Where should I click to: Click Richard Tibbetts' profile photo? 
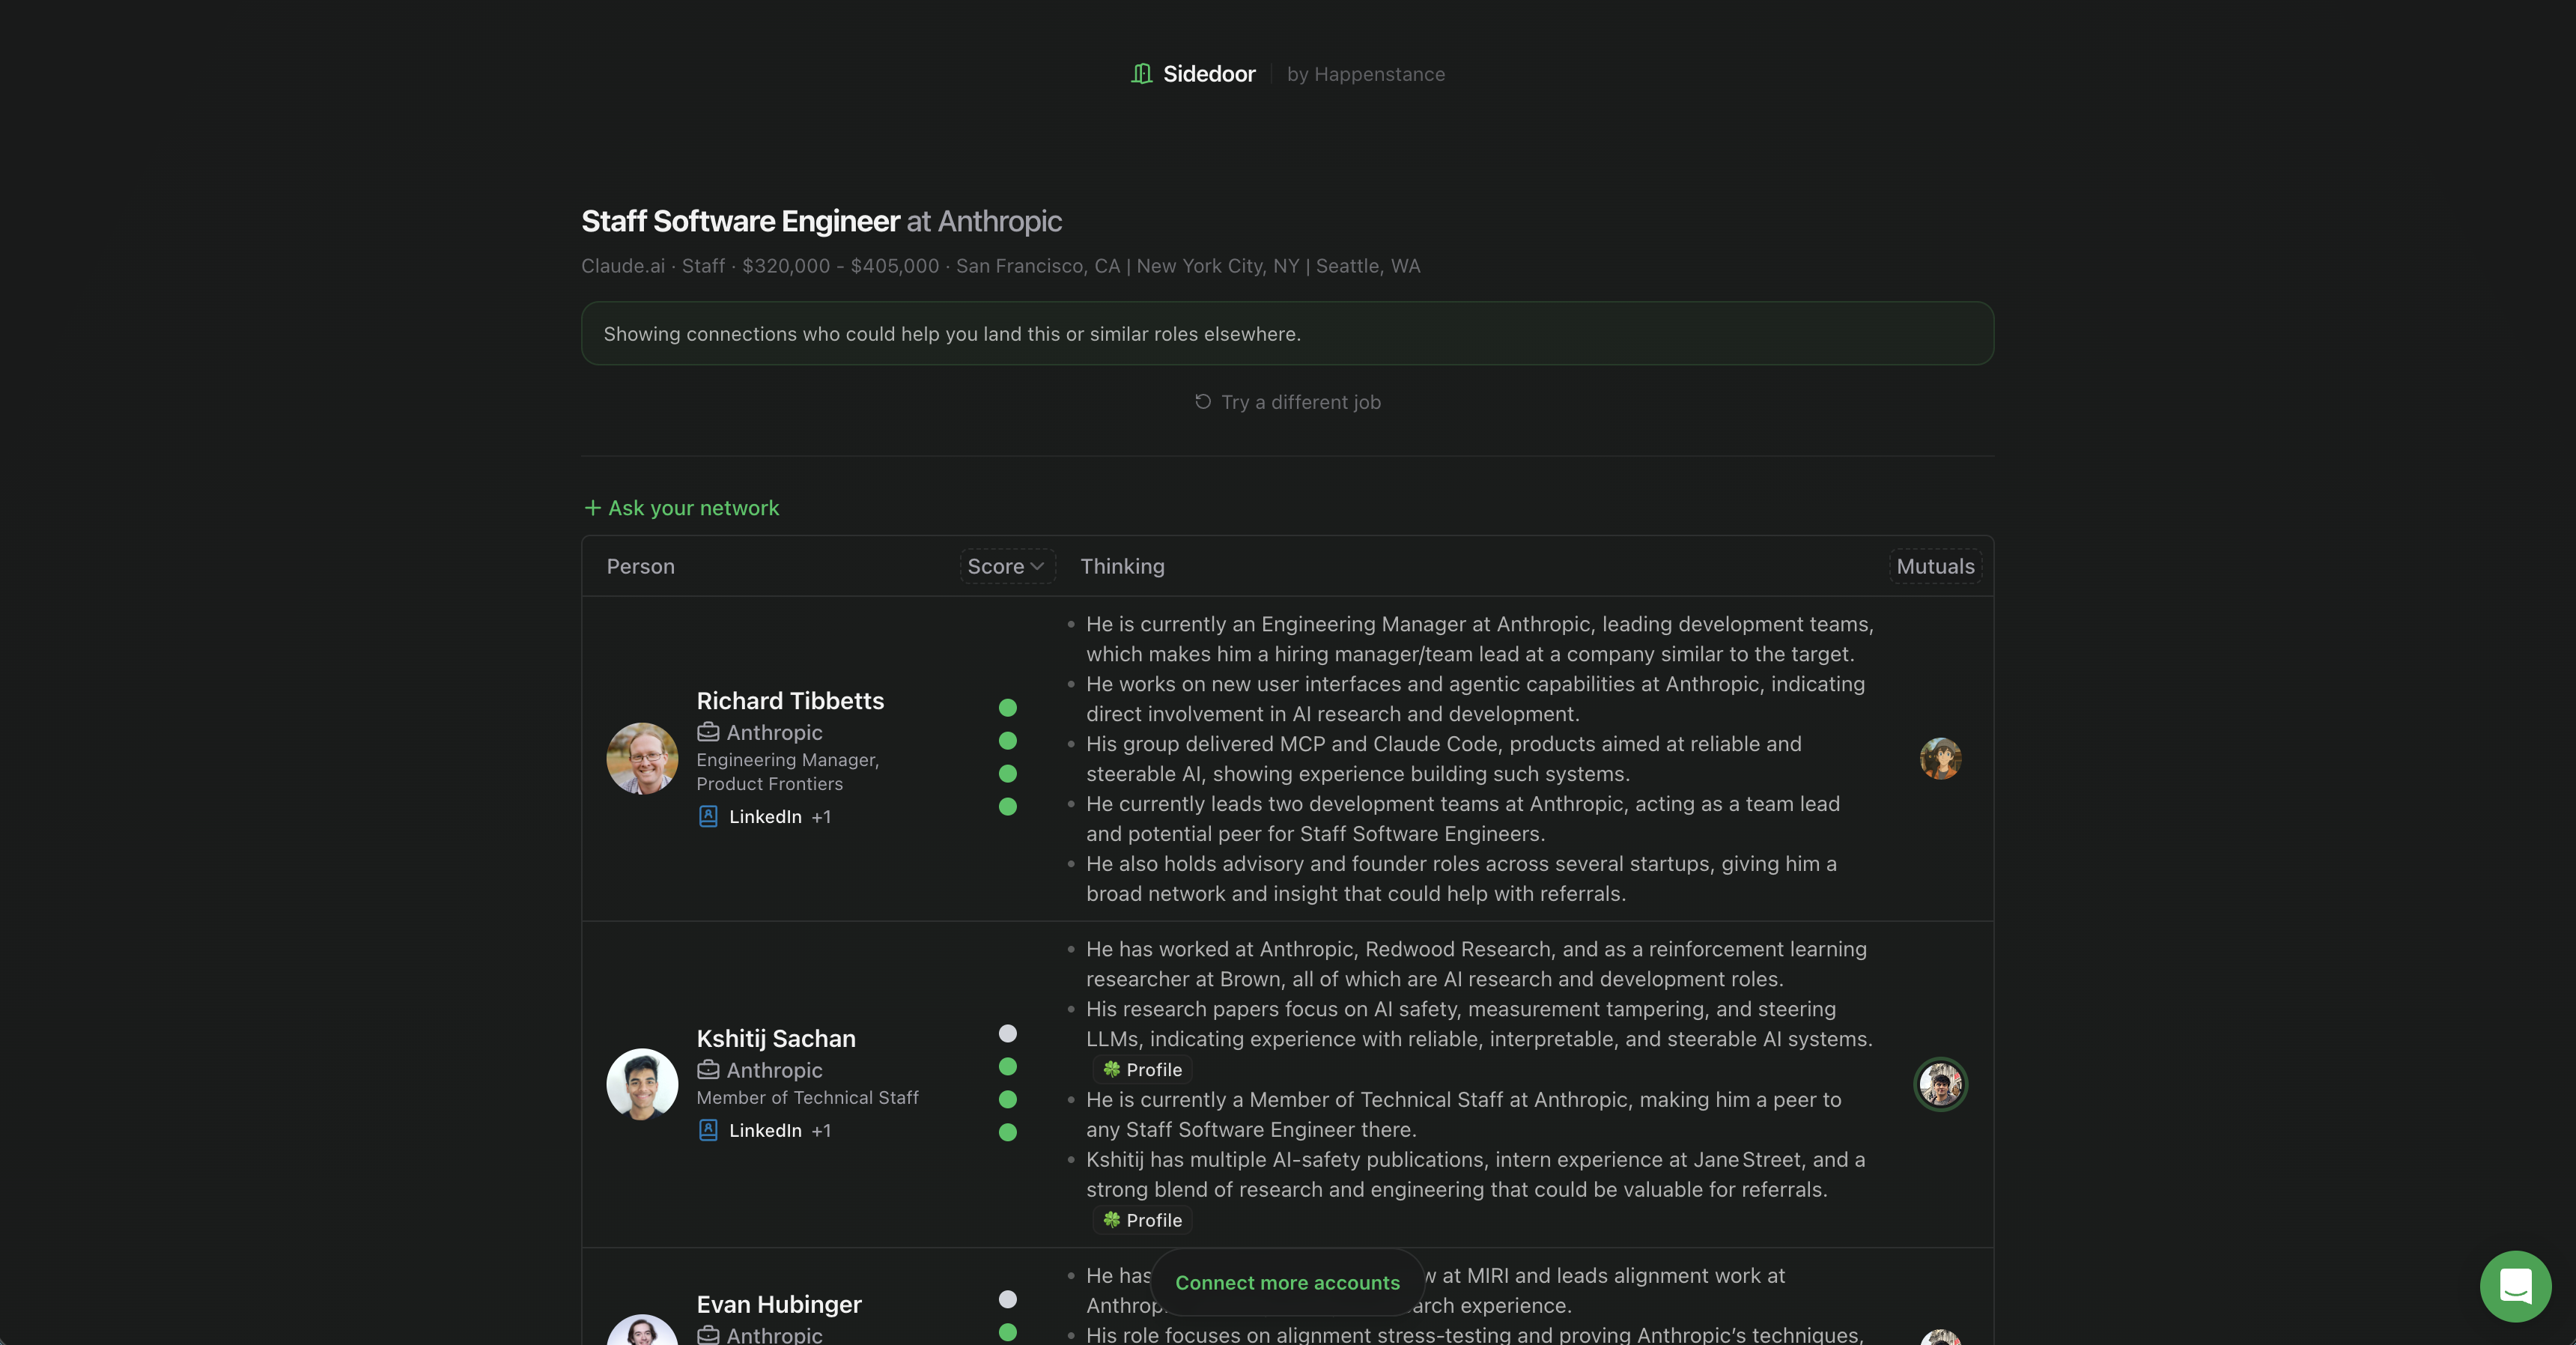[642, 758]
